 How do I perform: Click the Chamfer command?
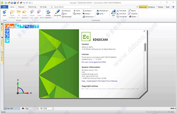tap(133, 14)
